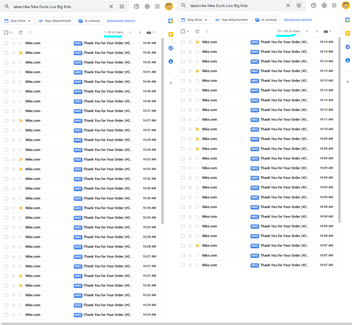Viewport: 352px width, 325px height.
Task: Open Any time dropdown in right window
Action: tap(195, 20)
